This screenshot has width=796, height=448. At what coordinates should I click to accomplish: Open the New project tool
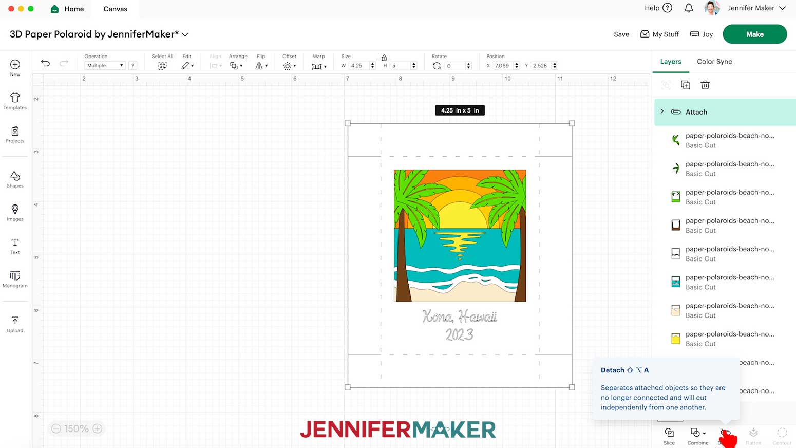(15, 67)
